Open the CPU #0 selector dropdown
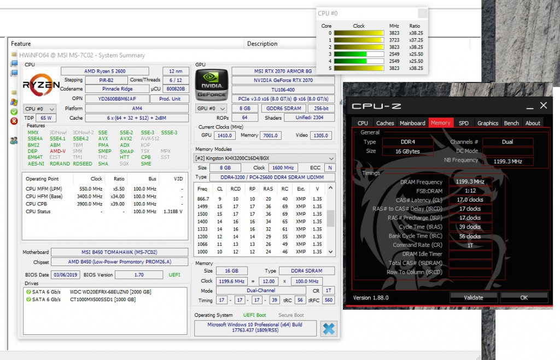 (40, 109)
